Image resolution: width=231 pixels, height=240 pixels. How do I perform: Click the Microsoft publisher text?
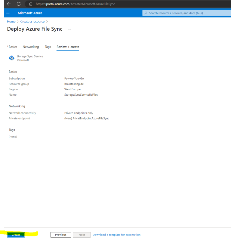point(23,60)
